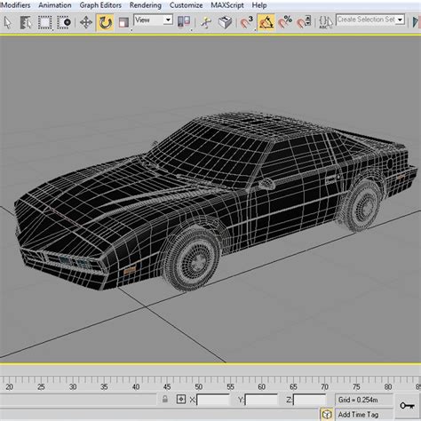The image size is (421, 421).
Task: Open the MAXScript menu
Action: [227, 5]
